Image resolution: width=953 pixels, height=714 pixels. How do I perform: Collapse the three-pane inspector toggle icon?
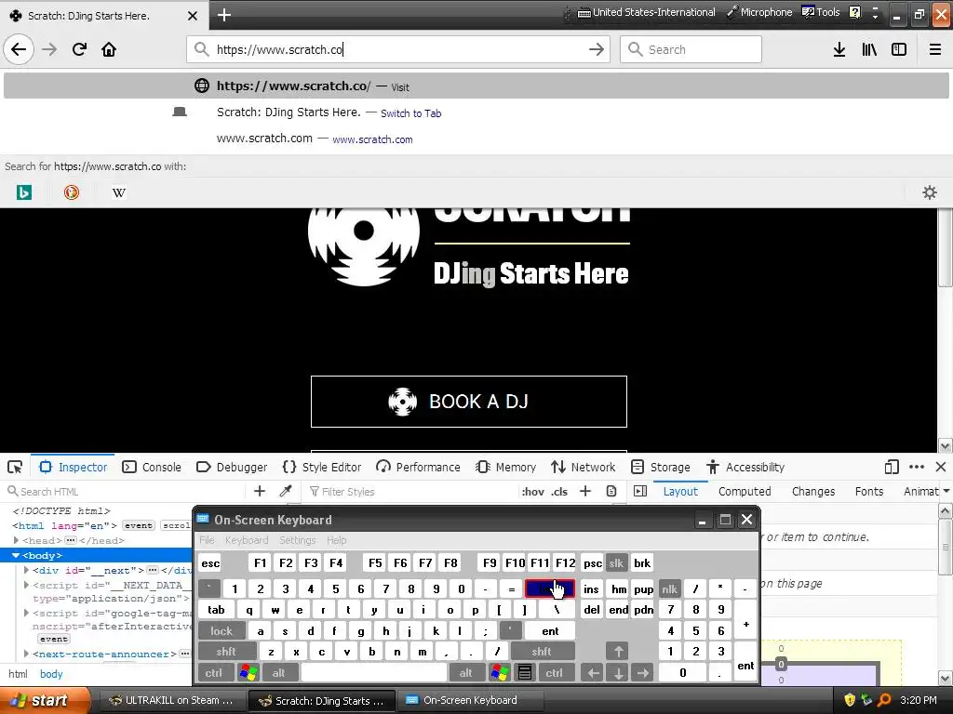[x=640, y=491]
